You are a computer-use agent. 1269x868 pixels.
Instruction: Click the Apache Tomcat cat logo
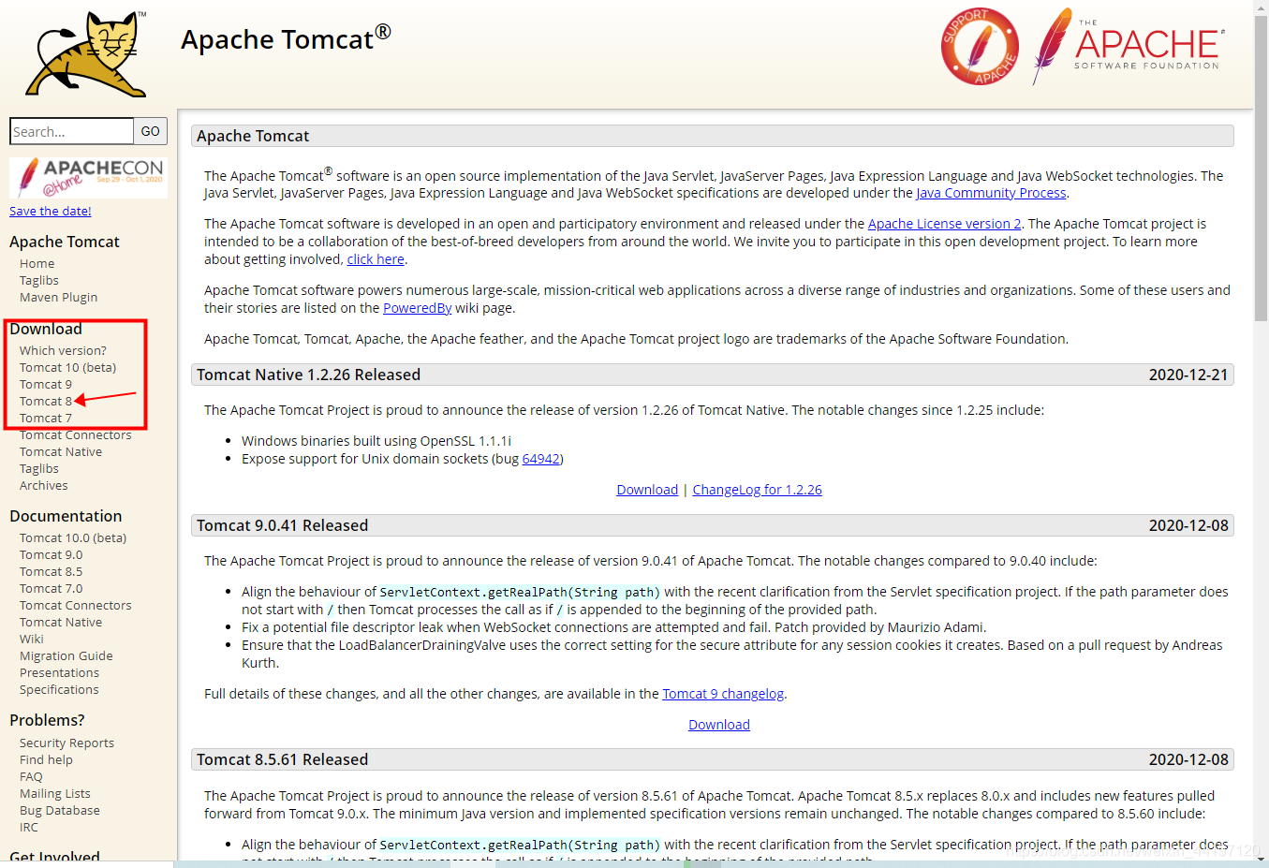tap(86, 54)
